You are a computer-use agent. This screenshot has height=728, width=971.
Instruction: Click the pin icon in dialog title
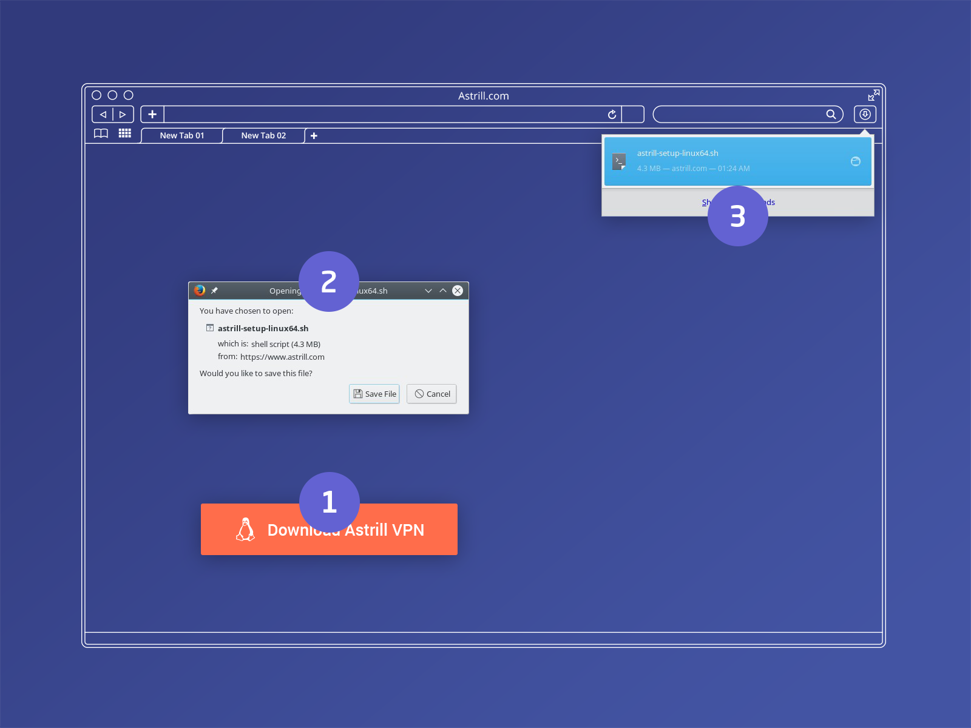(x=214, y=291)
